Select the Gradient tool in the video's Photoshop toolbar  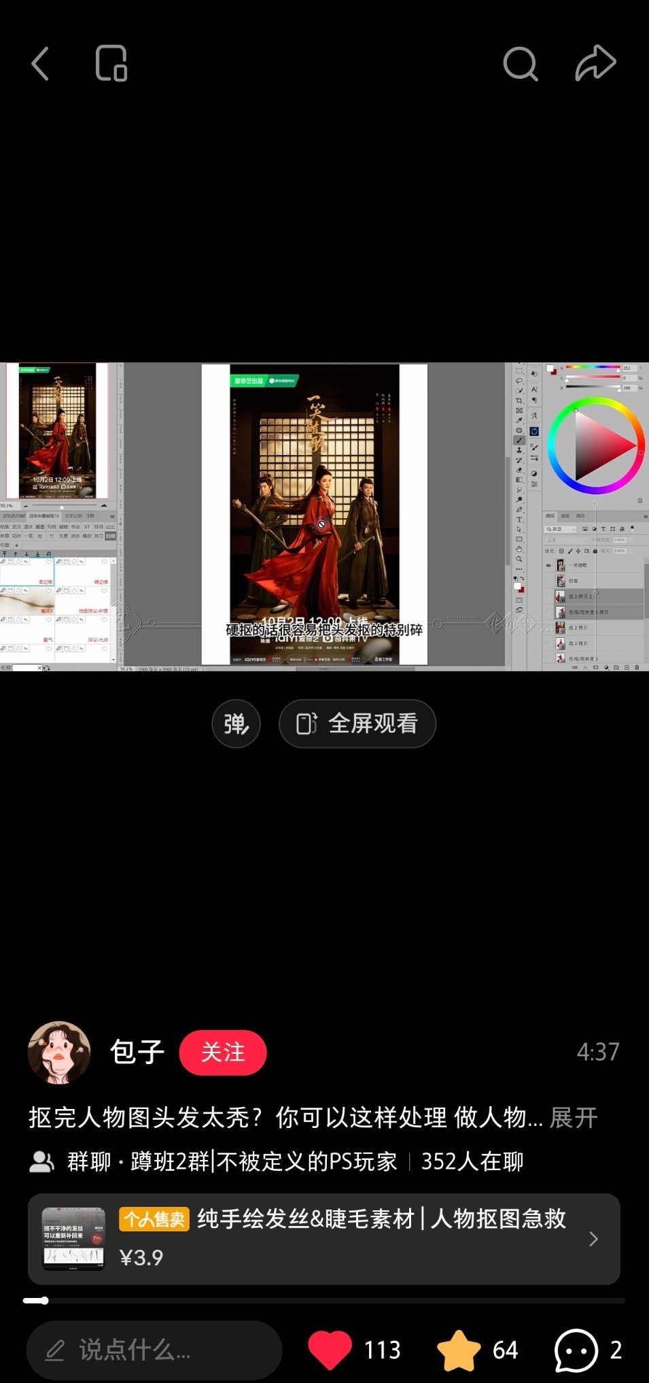click(x=519, y=480)
